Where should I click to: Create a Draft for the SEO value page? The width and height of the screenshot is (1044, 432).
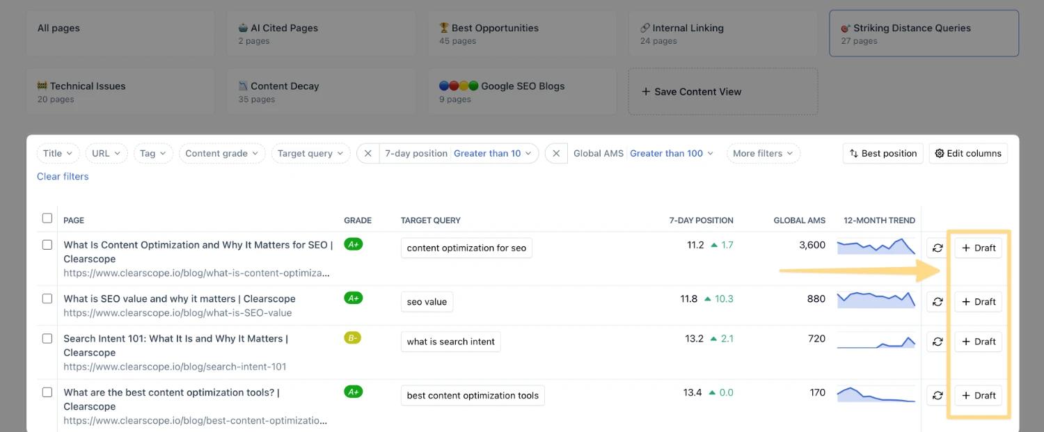[978, 302]
